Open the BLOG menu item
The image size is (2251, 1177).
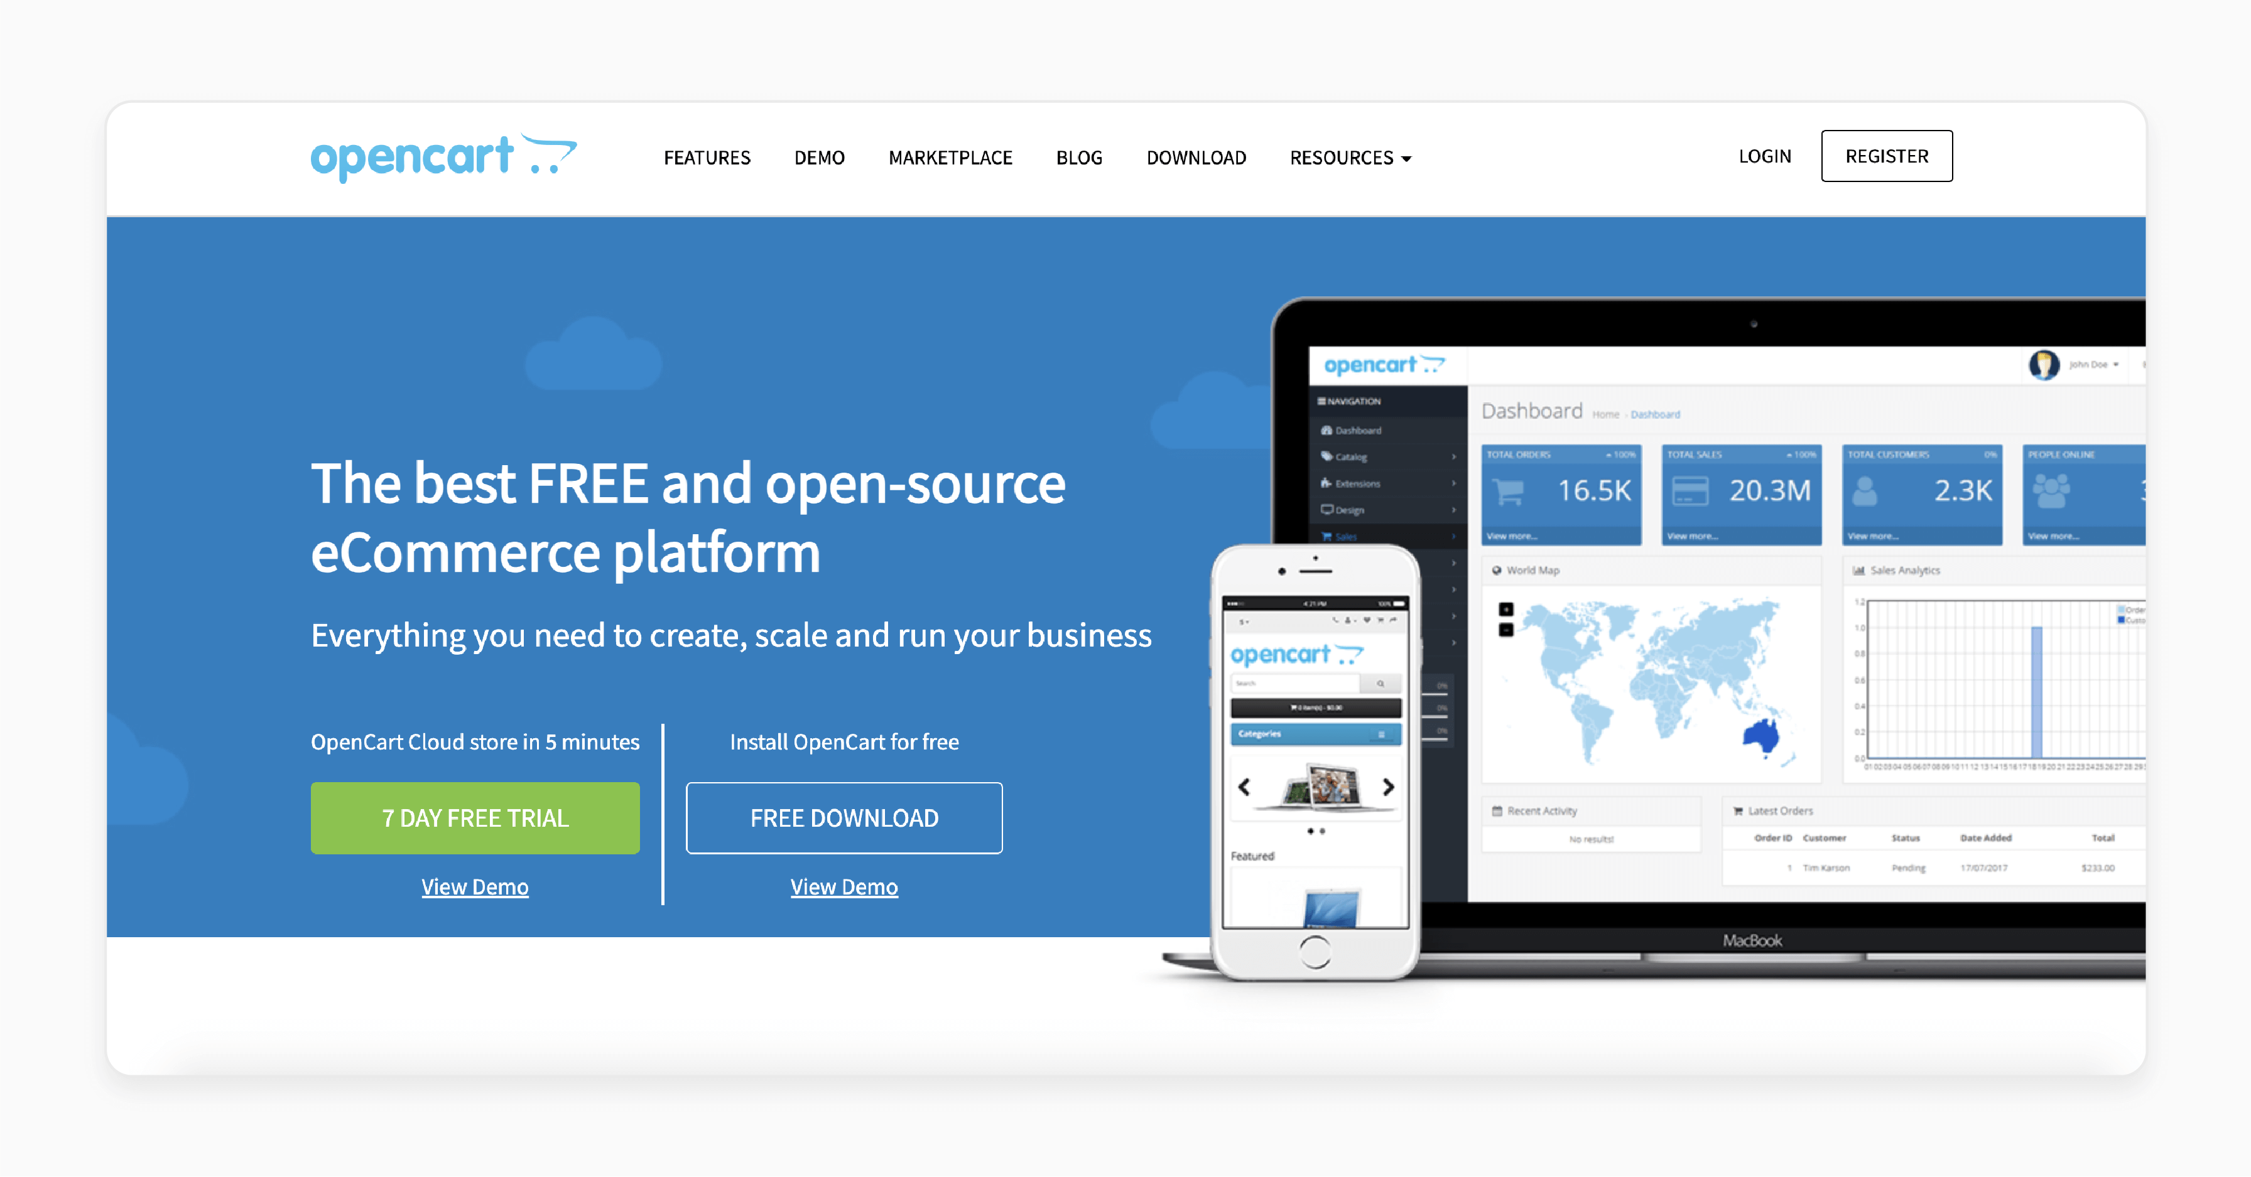click(1078, 156)
